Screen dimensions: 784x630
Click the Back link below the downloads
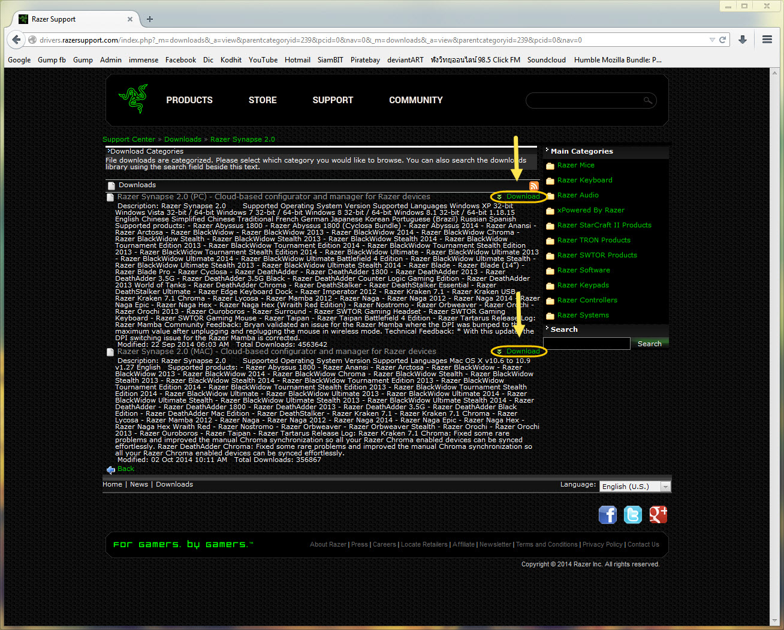click(126, 469)
